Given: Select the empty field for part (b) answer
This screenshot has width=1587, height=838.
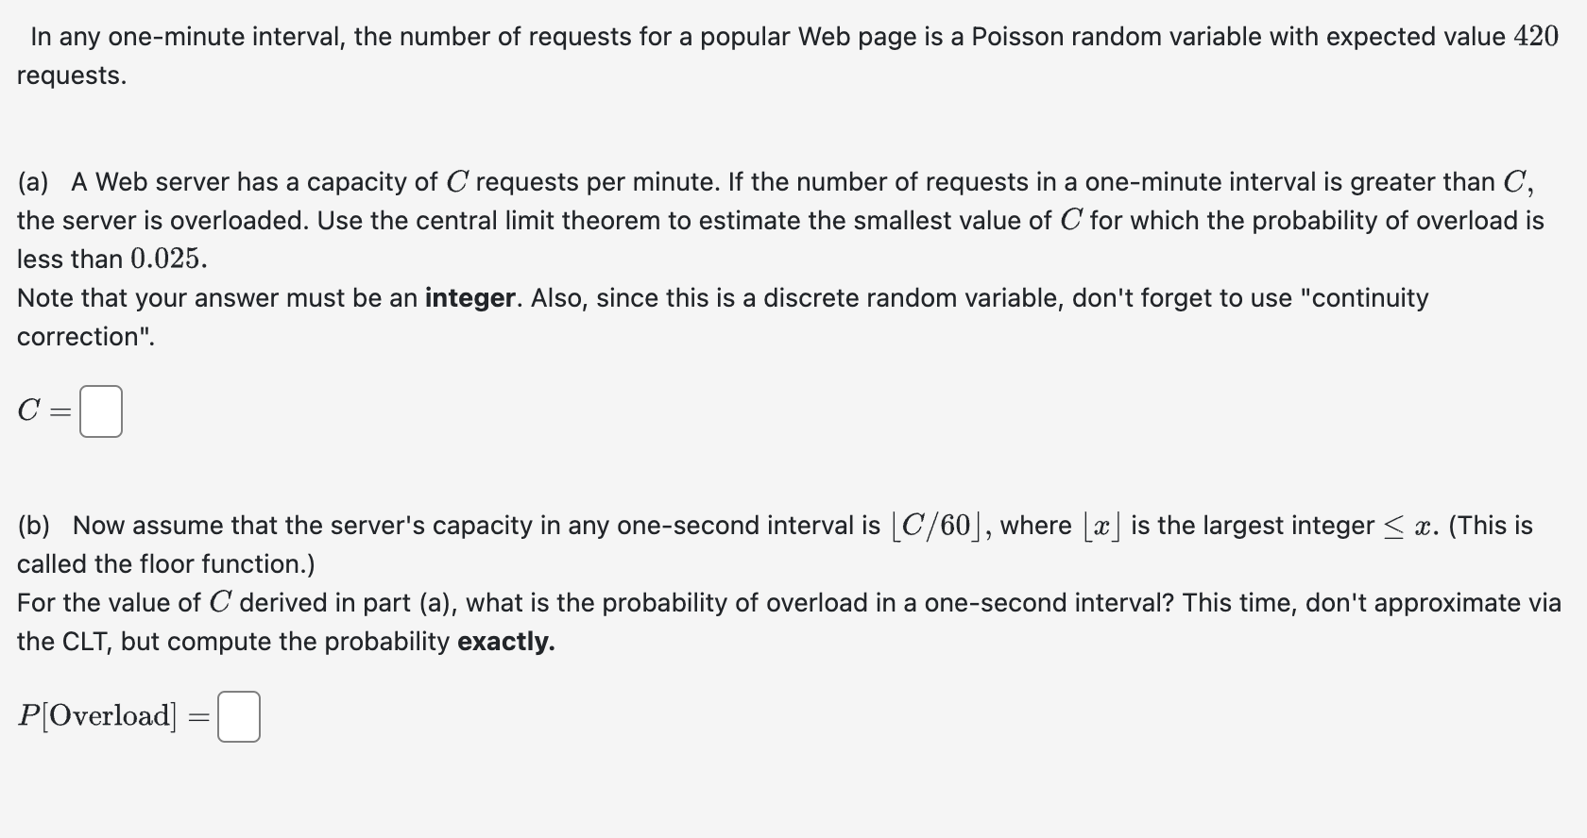Looking at the screenshot, I should click(238, 717).
